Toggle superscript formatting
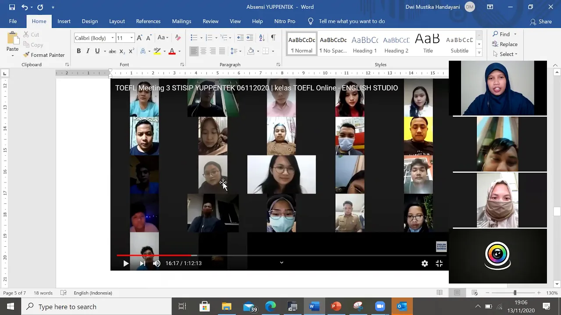 click(x=131, y=51)
